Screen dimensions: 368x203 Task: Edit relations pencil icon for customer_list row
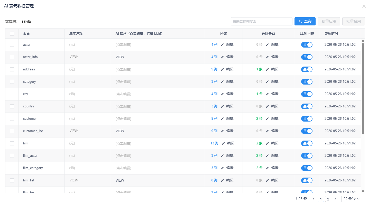pyautogui.click(x=267, y=131)
